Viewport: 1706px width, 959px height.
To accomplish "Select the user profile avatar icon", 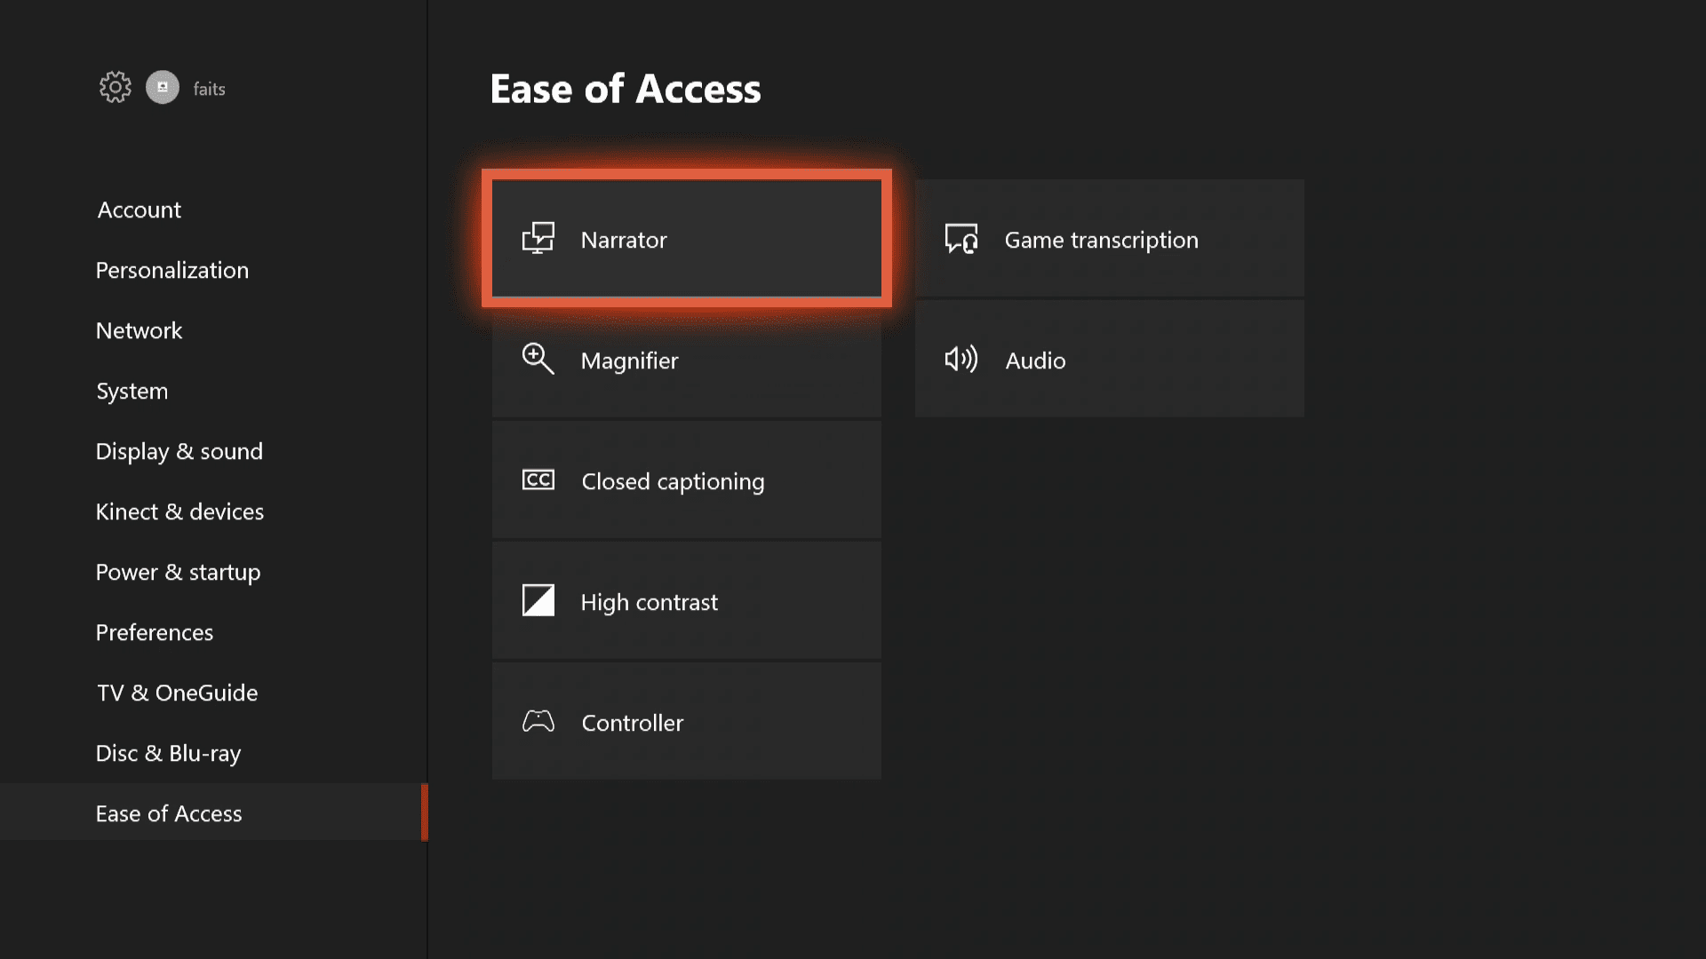I will (x=163, y=88).
